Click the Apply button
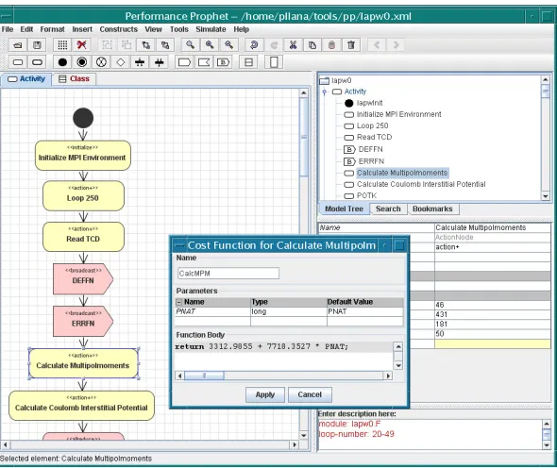 click(x=265, y=394)
